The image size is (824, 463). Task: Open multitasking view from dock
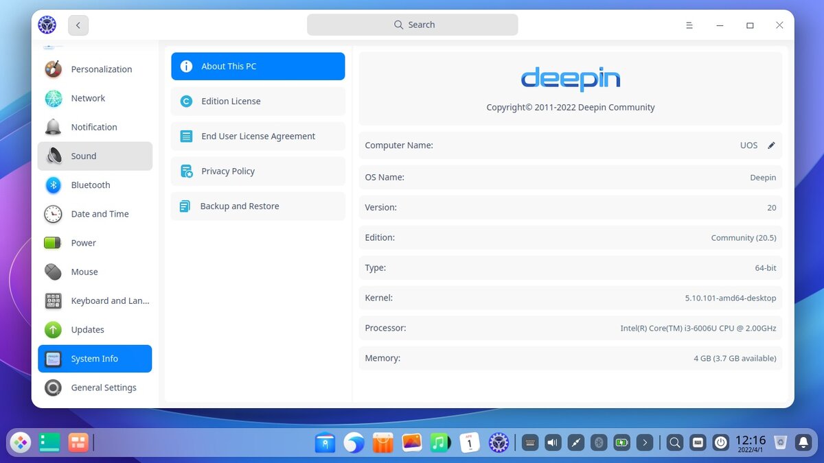78,443
